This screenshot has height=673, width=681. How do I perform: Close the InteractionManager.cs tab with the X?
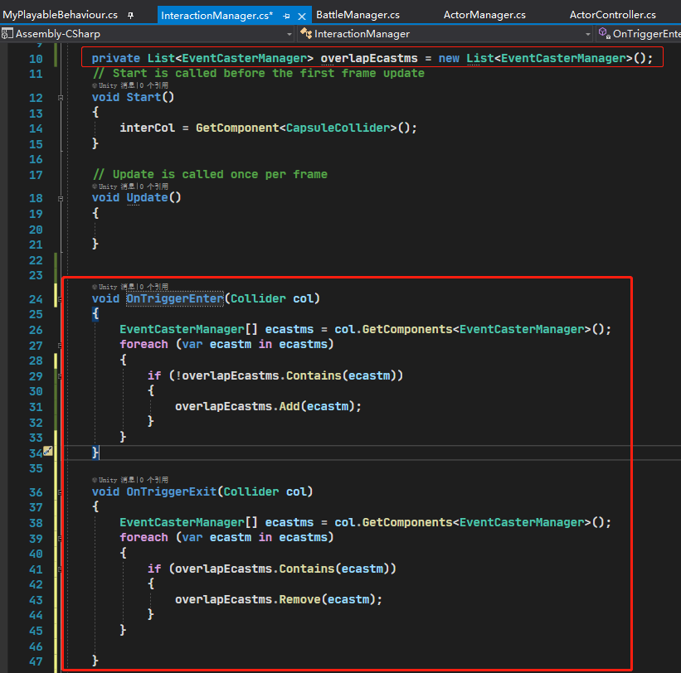(x=302, y=17)
